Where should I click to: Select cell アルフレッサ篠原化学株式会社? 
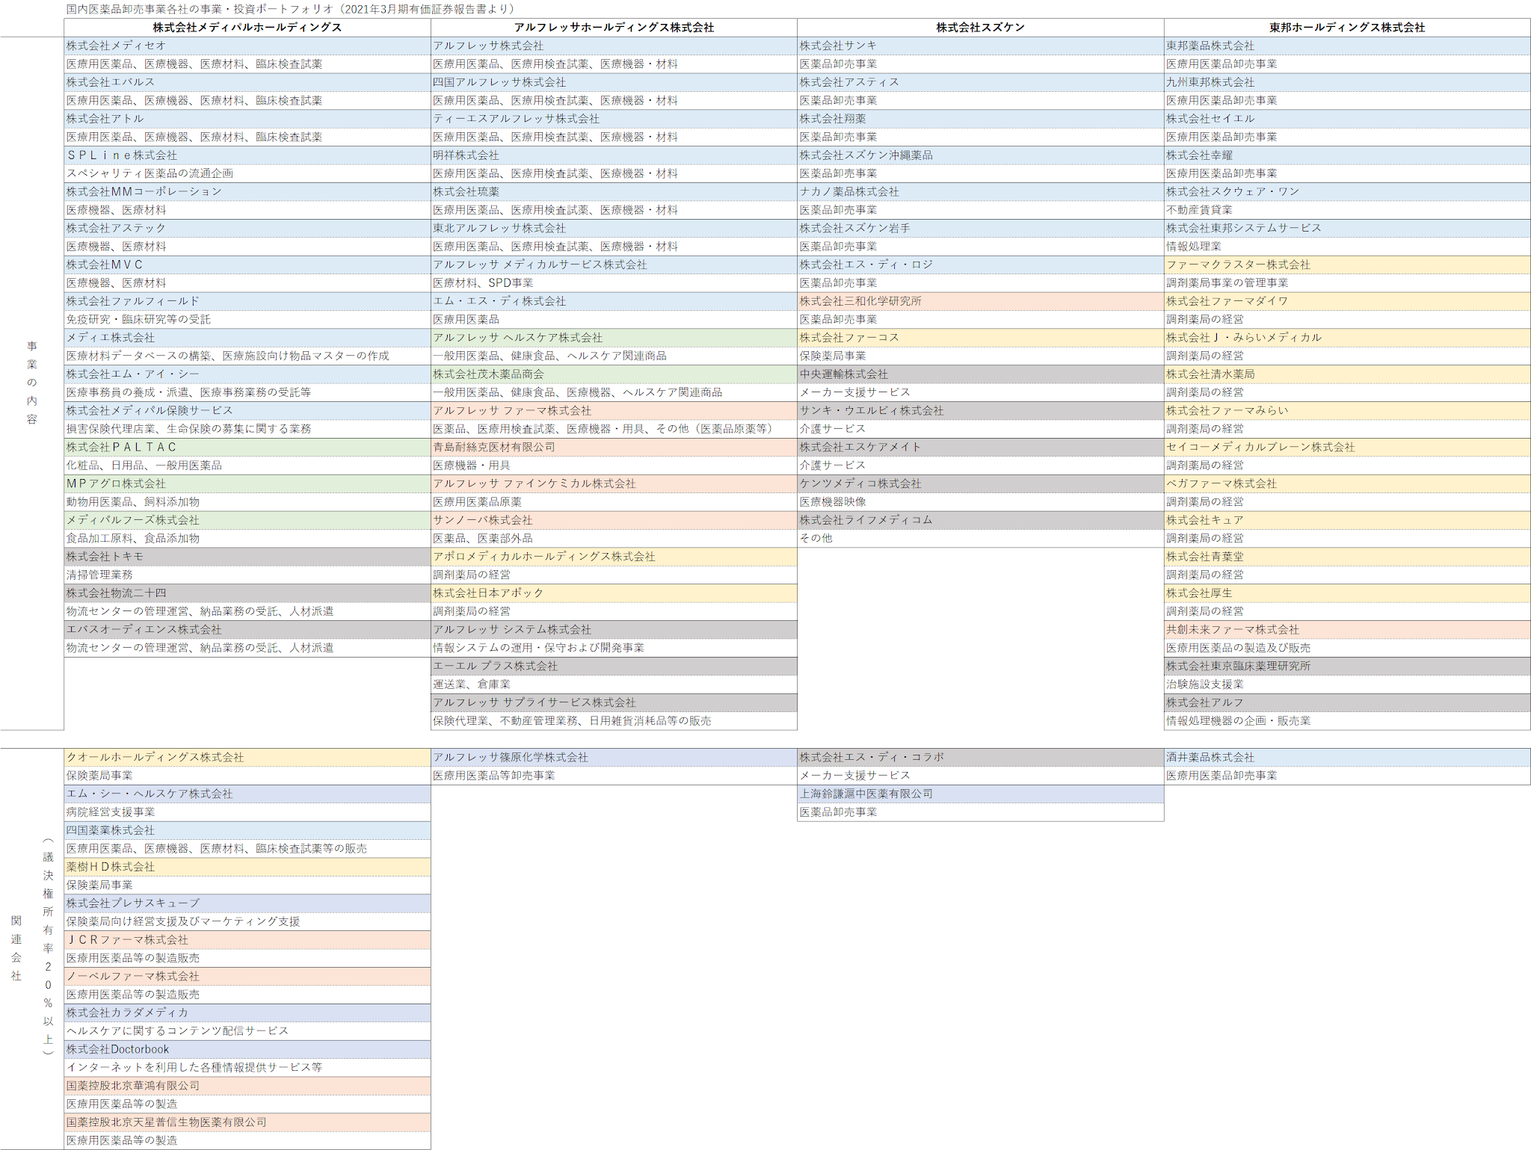[x=614, y=758]
